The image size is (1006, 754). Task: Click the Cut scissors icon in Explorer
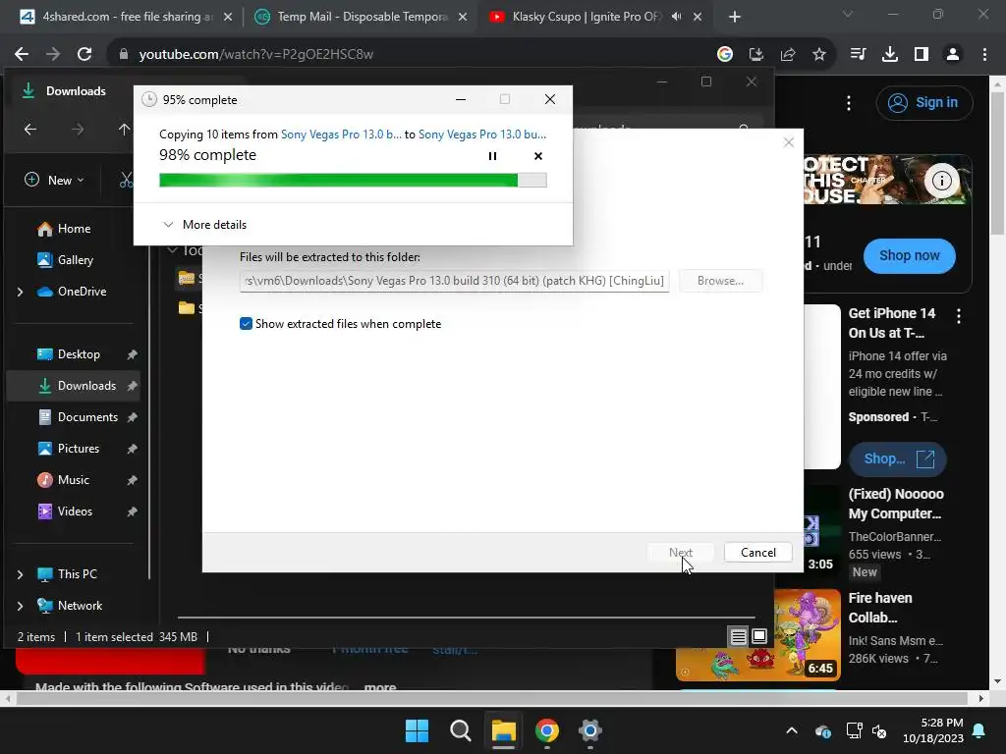click(127, 181)
